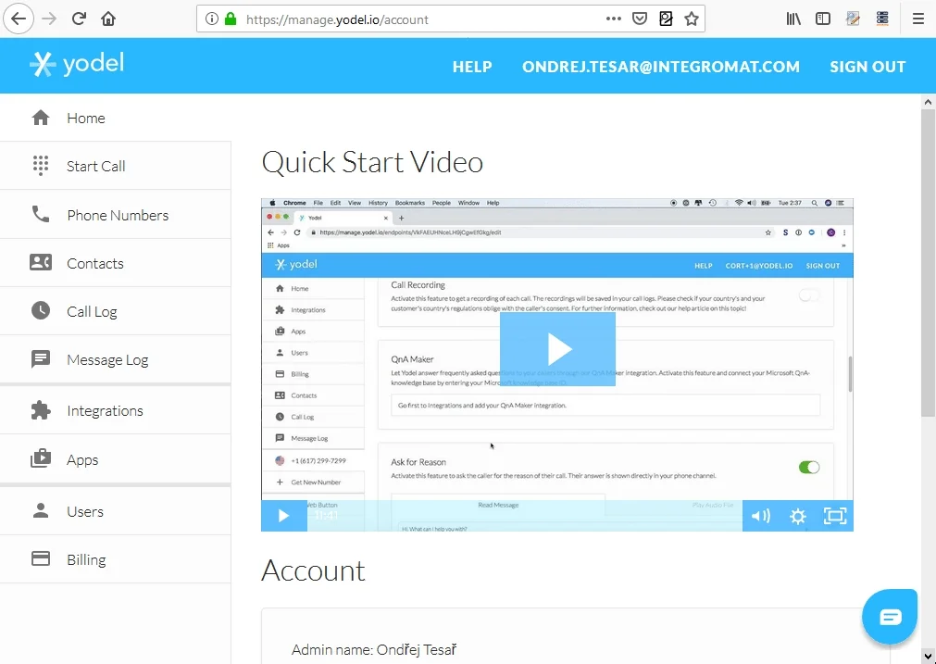Click the Contacts card icon
The height and width of the screenshot is (664, 936).
click(41, 263)
